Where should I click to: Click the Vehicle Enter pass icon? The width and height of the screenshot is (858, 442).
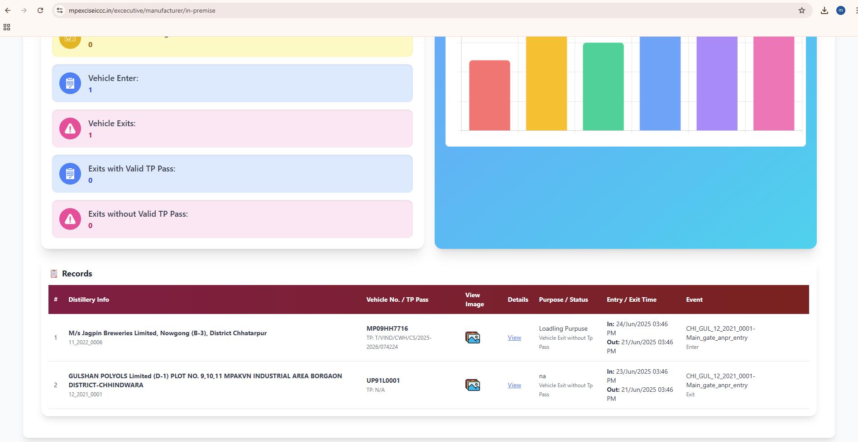[70, 83]
